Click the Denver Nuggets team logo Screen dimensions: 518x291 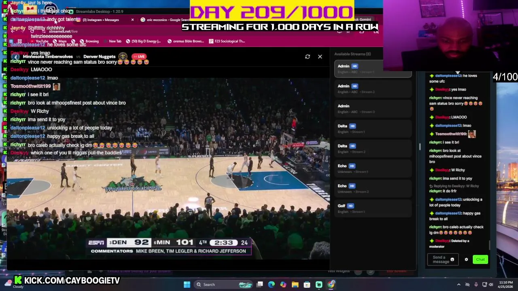[x=123, y=57]
